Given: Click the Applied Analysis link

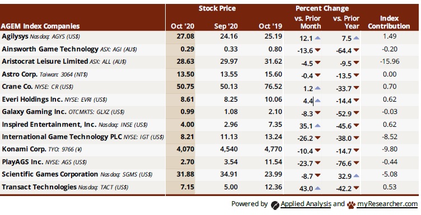Looking at the screenshot, I should coord(306,204).
